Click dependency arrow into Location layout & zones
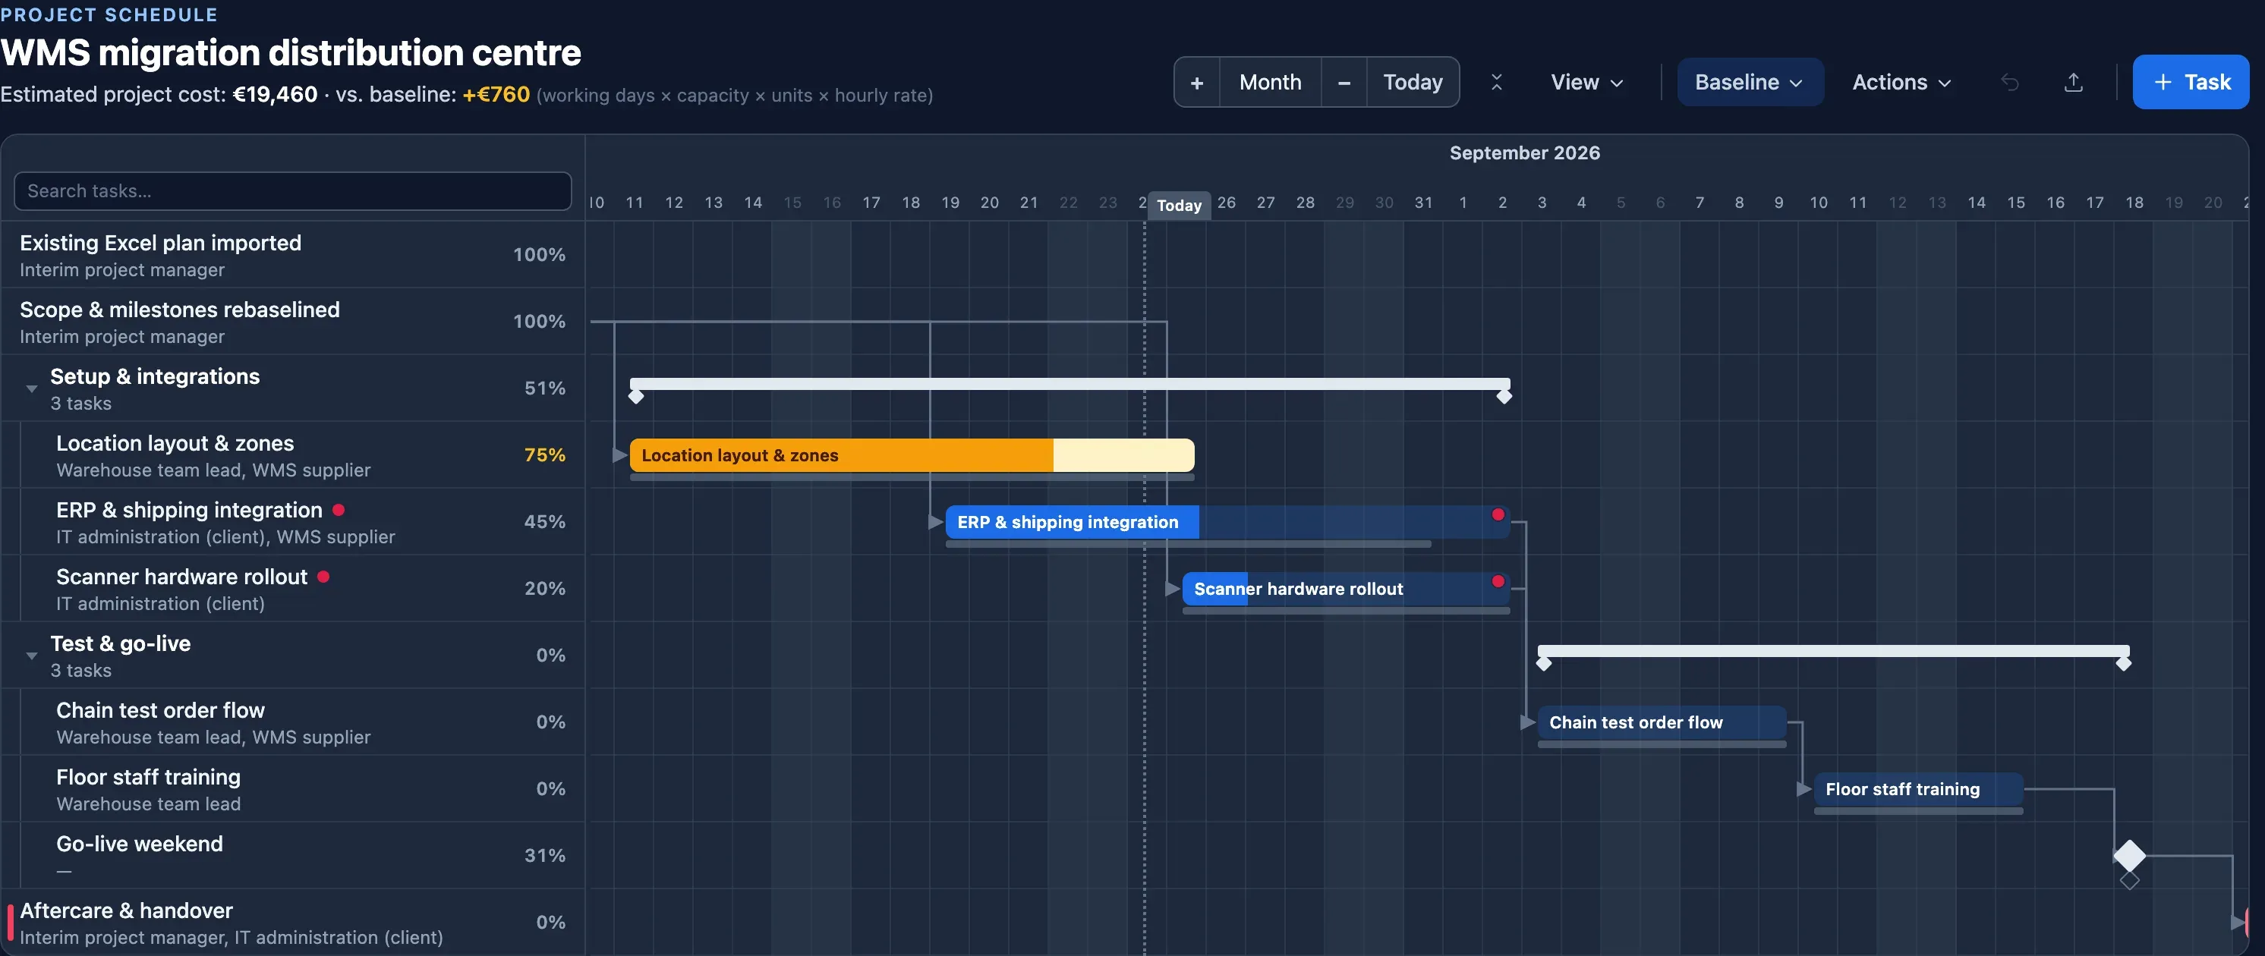Screen dimensions: 2265x956 621,455
